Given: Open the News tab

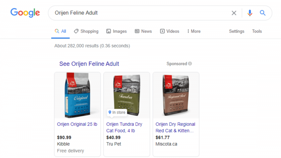Looking at the screenshot, I should [x=143, y=31].
